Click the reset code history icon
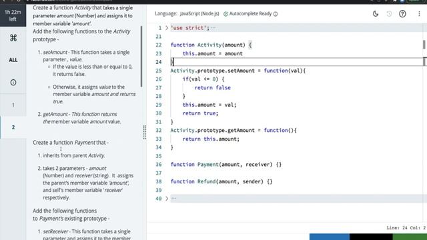Screen dimensions: 427x240 [x=389, y=13]
